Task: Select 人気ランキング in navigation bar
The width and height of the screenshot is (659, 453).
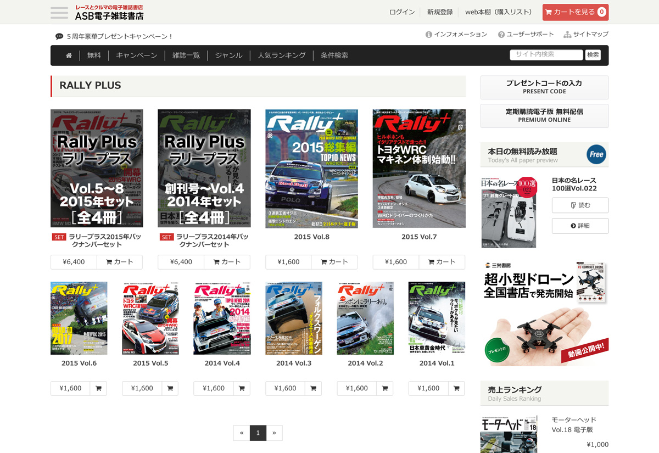Action: click(x=281, y=55)
